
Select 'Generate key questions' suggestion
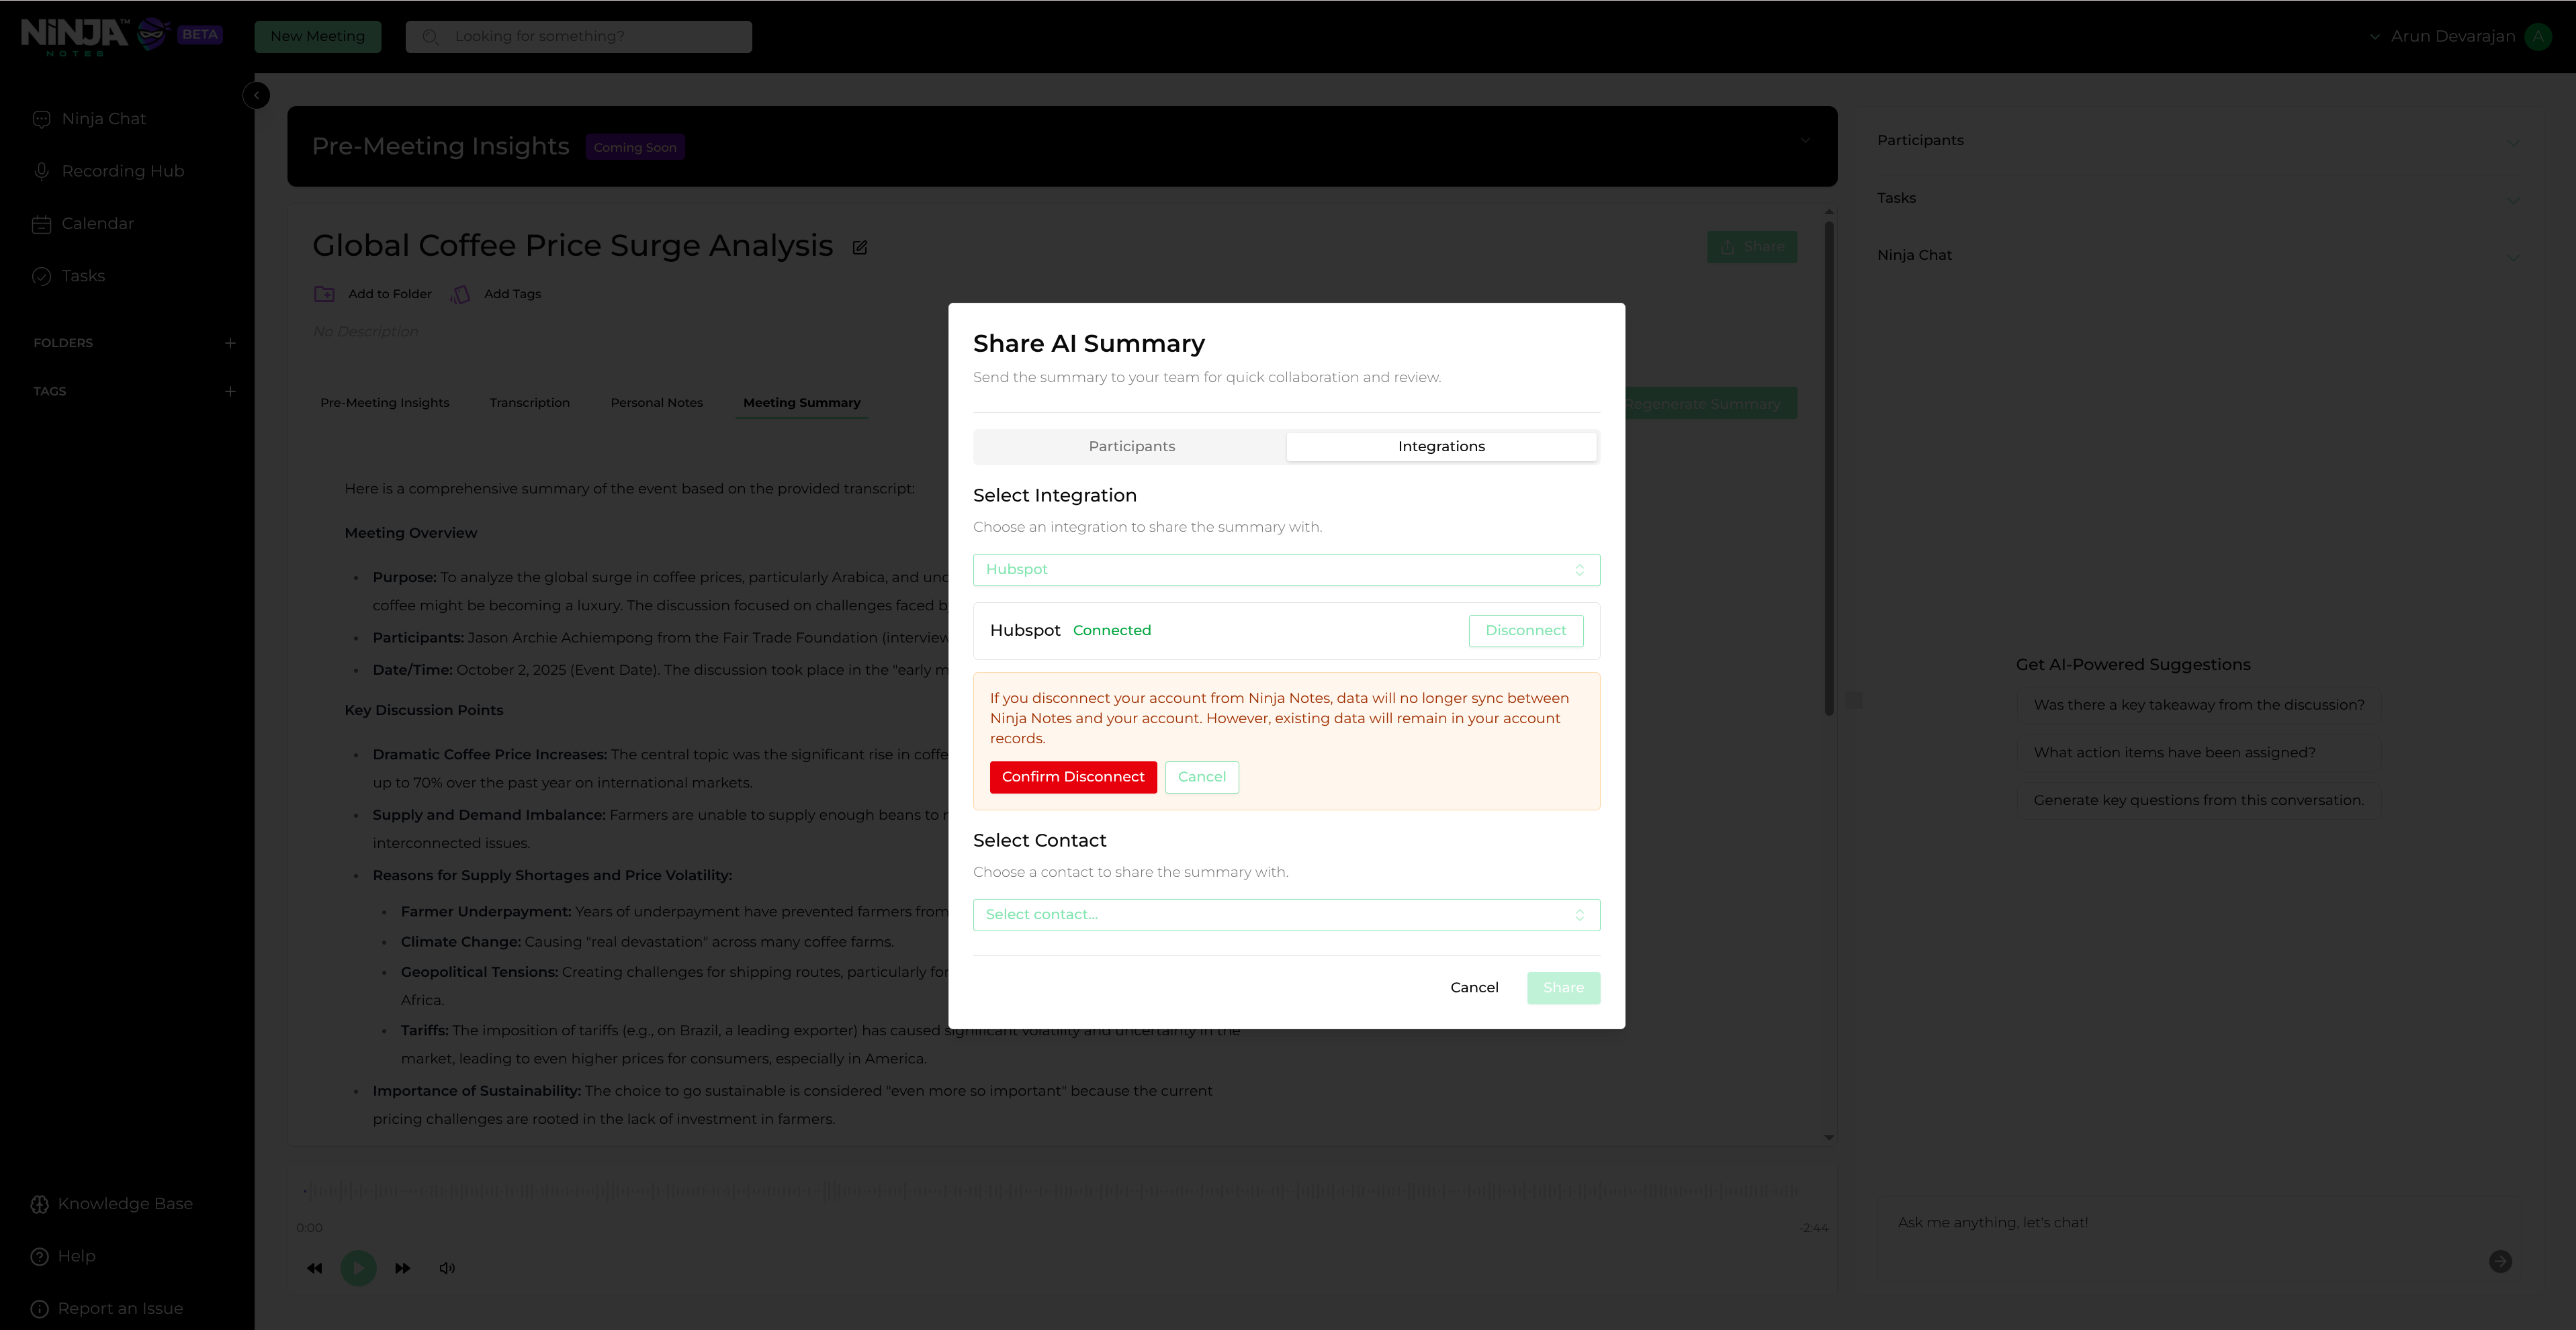(x=2199, y=800)
